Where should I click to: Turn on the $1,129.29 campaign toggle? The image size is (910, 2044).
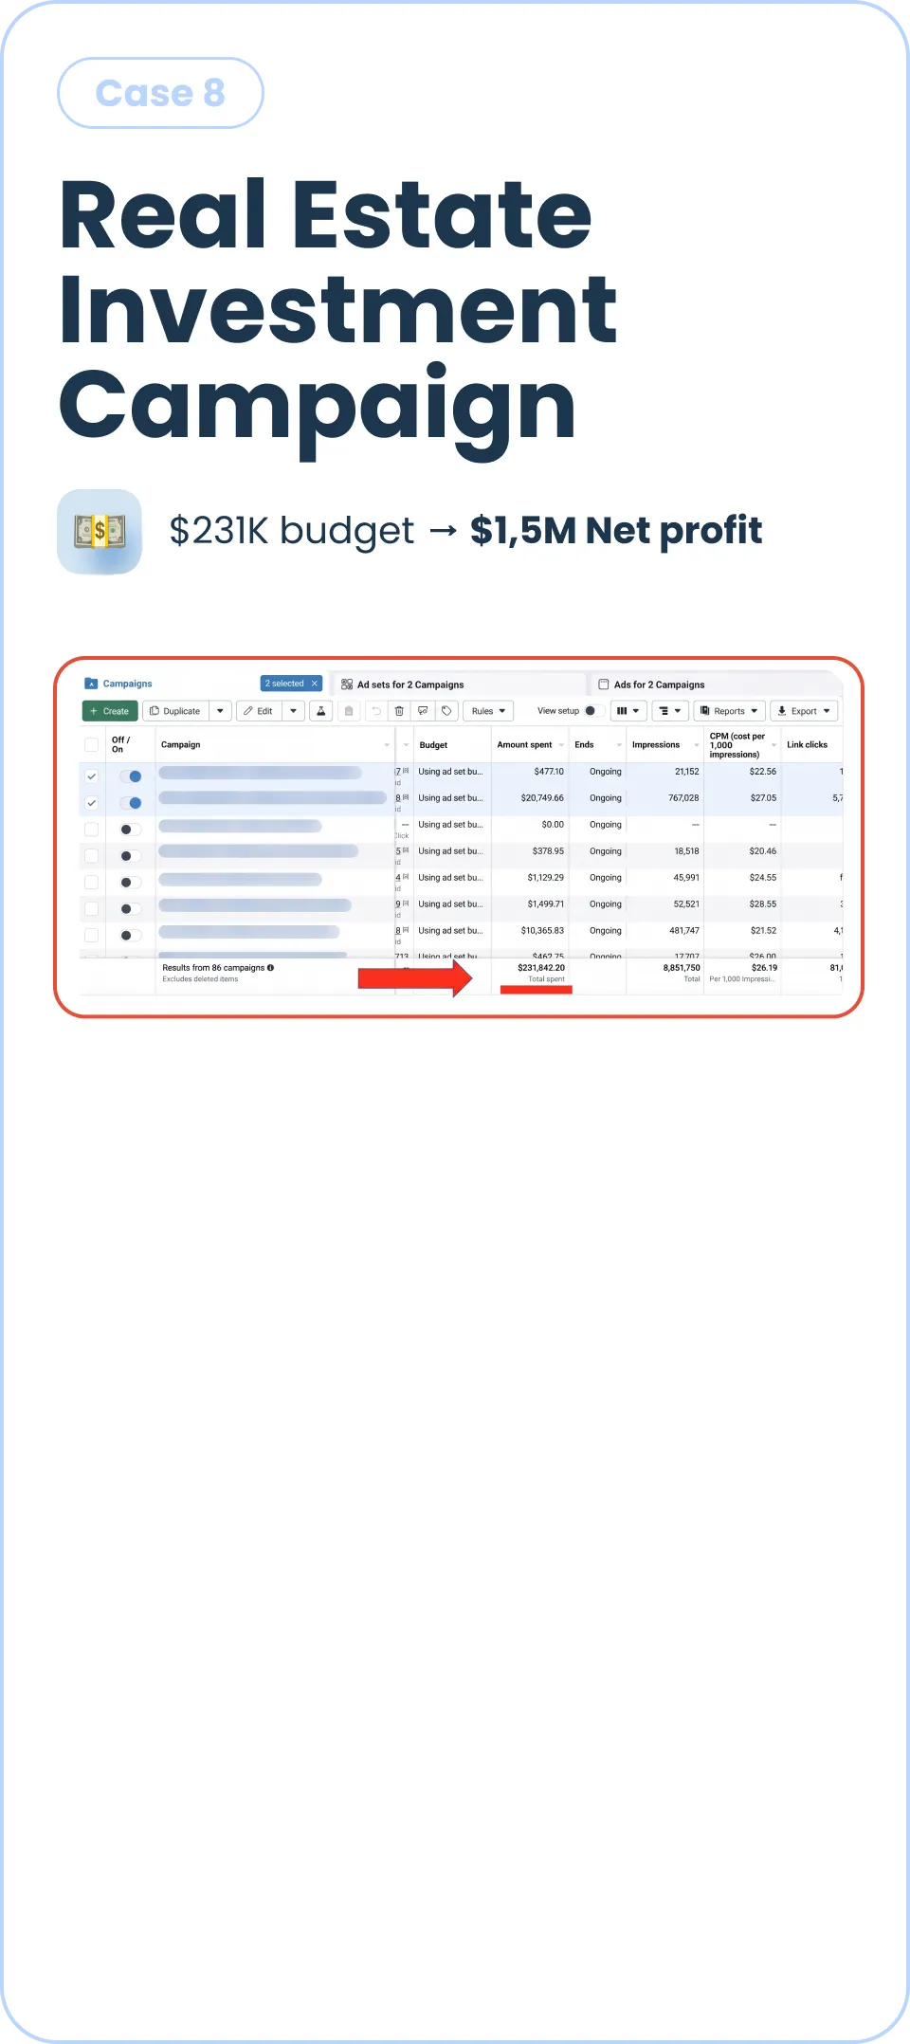[x=131, y=883]
